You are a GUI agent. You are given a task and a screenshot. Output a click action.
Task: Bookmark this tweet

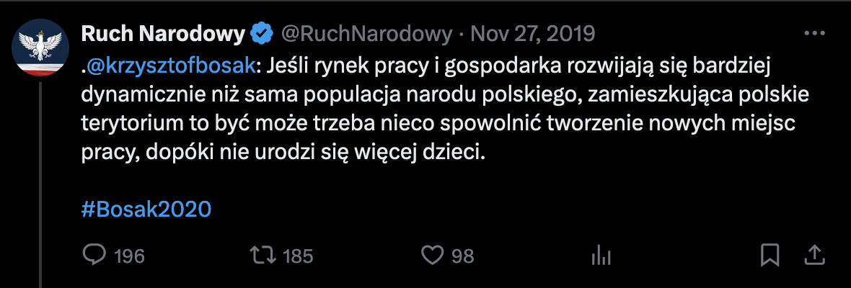(770, 255)
